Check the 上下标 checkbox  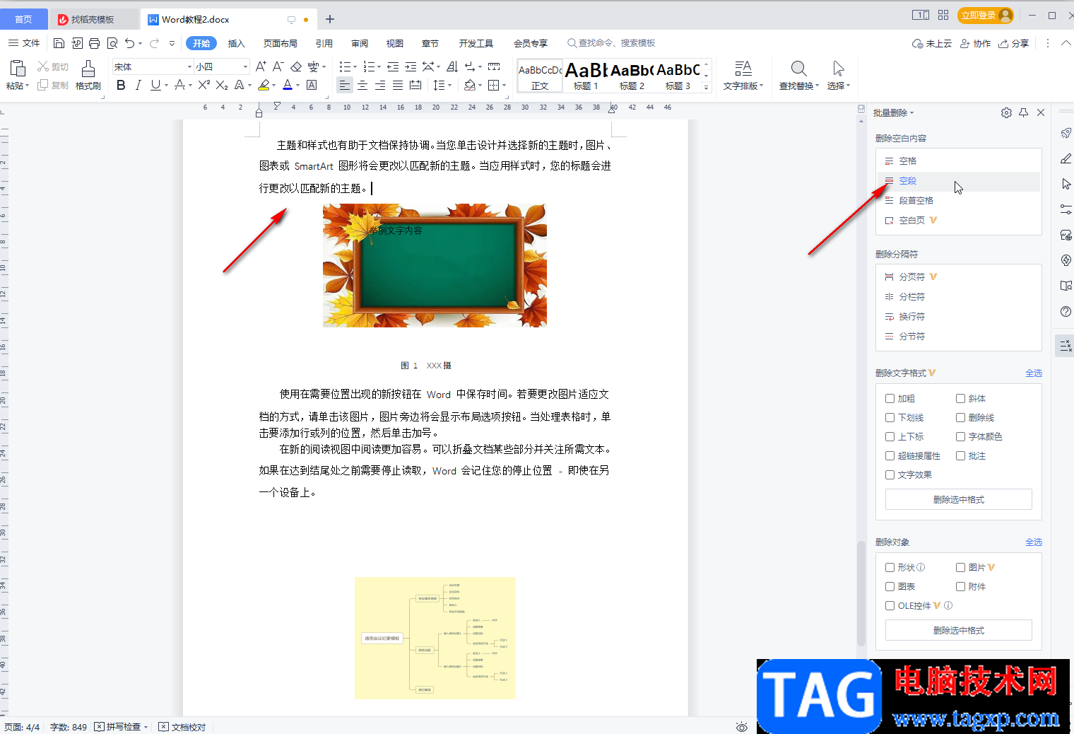pos(890,437)
